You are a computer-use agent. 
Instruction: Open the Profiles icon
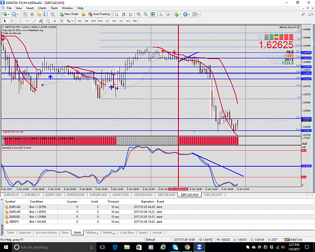coord(14,14)
